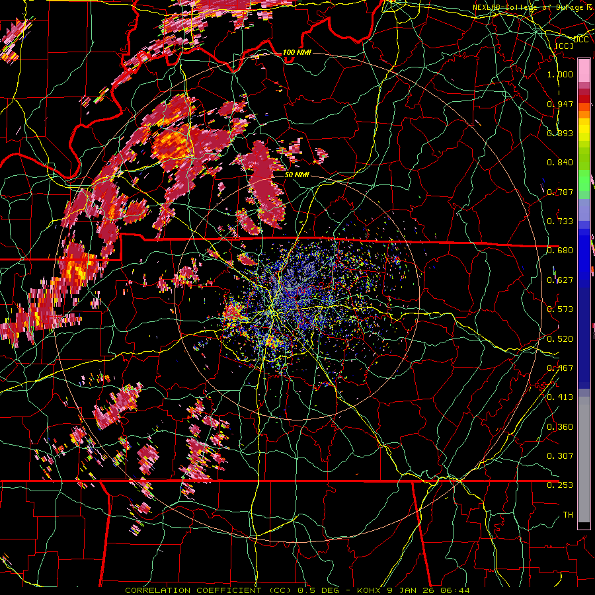Viewport: 595px width, 595px height.
Task: Pick the gray lower segment of the color bar
Action: click(x=584, y=459)
